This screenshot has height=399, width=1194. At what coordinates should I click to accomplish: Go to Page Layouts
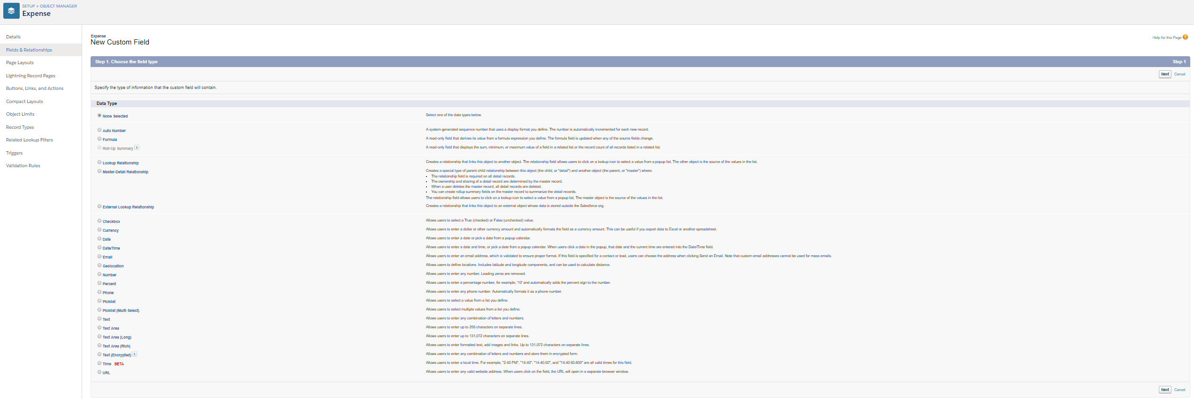[x=20, y=63]
